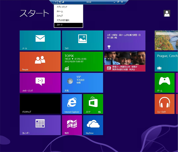The height and width of the screenshot is (152, 178).
Task: Open the Sports news tile with trophy
Action: click(x=125, y=40)
